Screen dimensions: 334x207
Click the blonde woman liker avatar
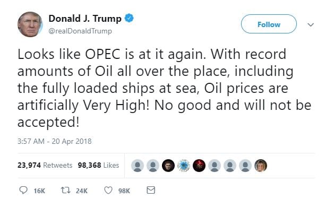[261, 166]
